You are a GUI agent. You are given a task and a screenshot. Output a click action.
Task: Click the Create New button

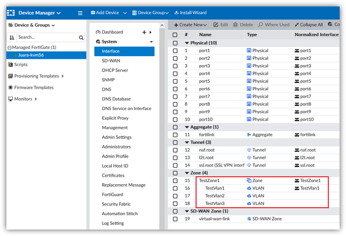tap(191, 25)
